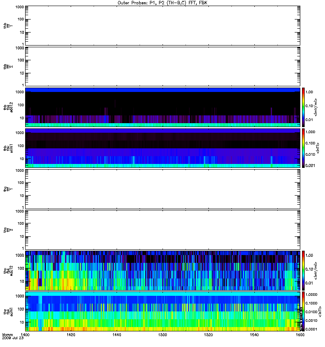Click the thb fbk scm1 color bar
This screenshot has height=347, width=325.
(x=303, y=148)
